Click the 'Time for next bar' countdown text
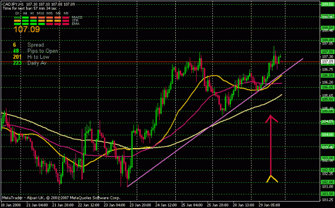The height and width of the screenshot is (208, 335). tap(29, 9)
